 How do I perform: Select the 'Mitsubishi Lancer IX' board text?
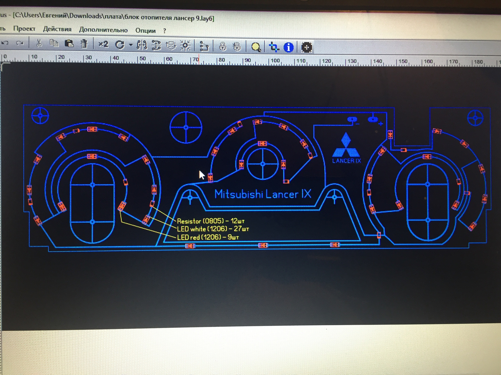(263, 194)
